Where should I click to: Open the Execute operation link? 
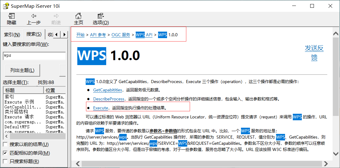pyautogui.click(x=101, y=108)
